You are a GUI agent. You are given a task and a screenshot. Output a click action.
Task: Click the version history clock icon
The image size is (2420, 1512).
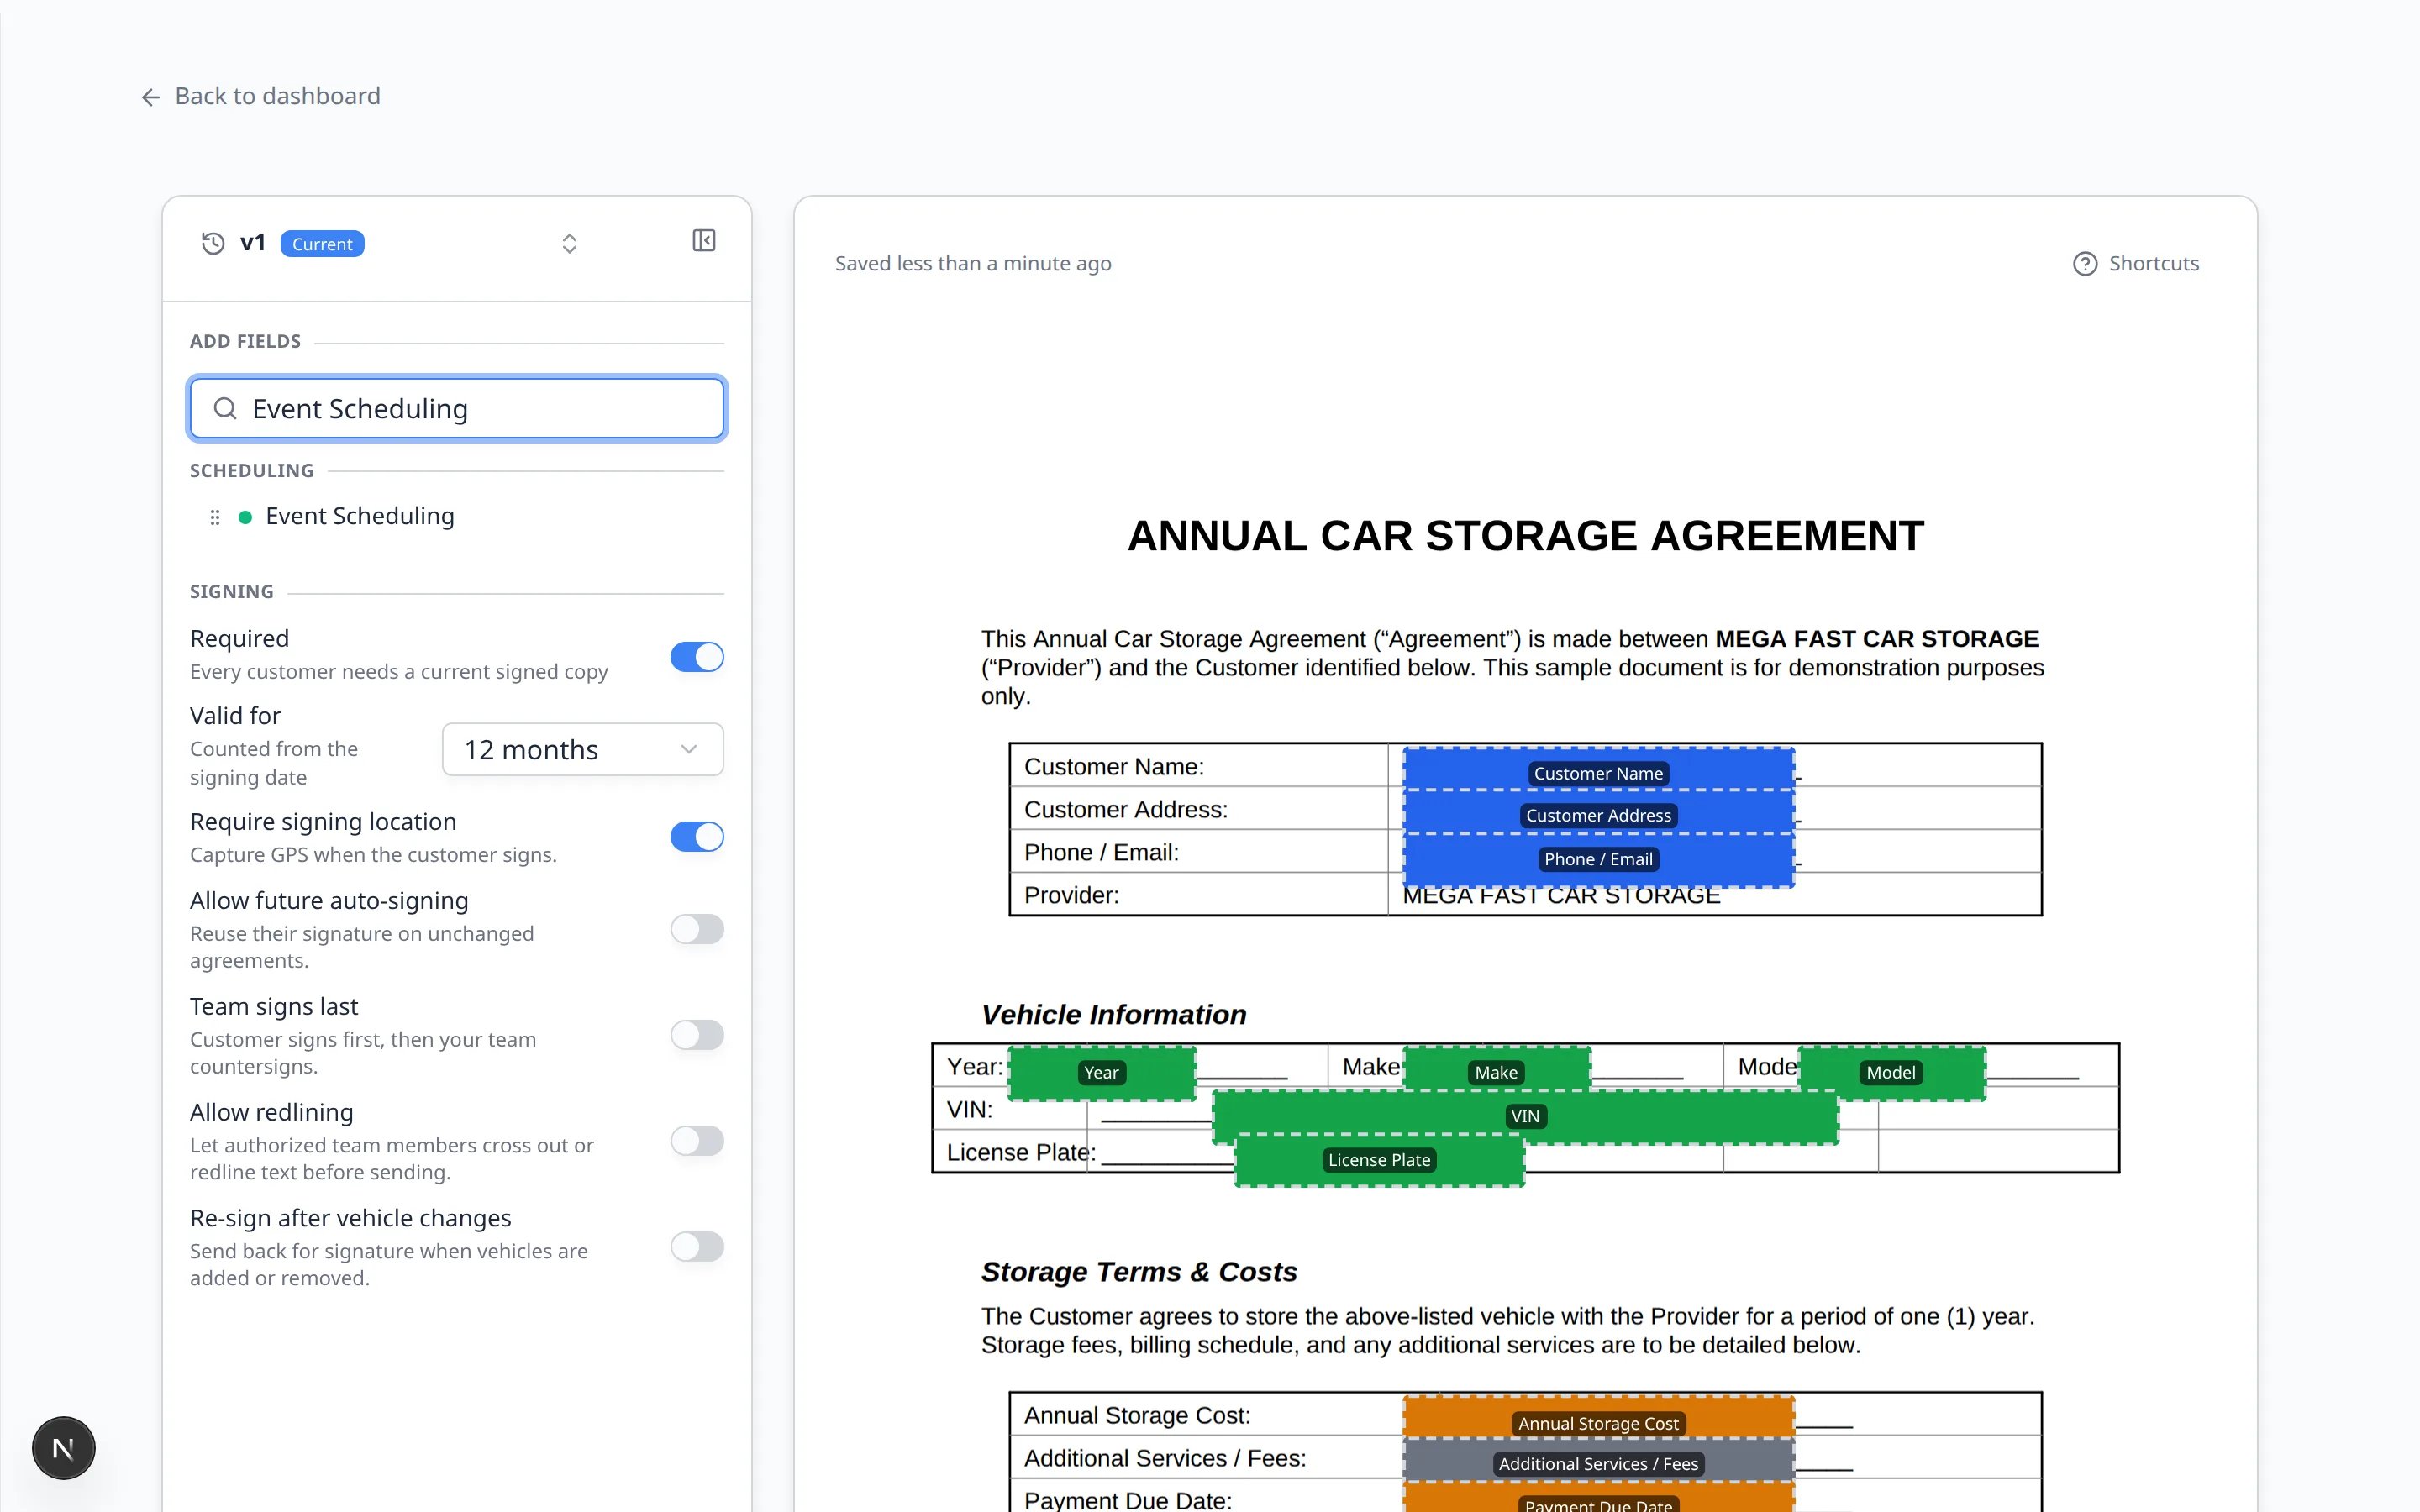point(213,243)
